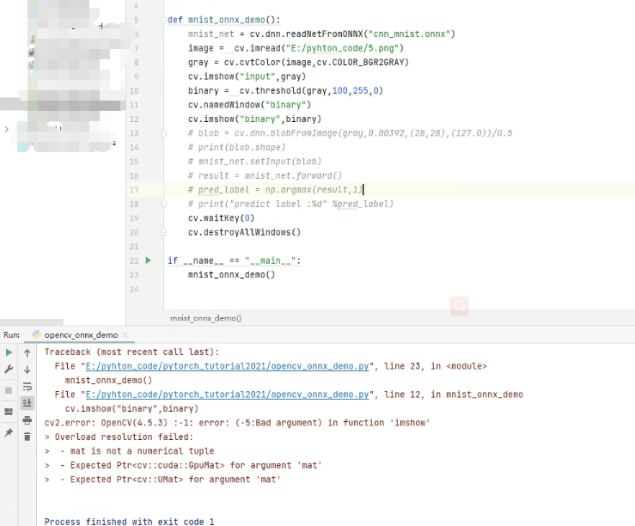This screenshot has width=635, height=526.
Task: Place cursor in "cnn_mnist.onnx" string
Action: pyautogui.click(x=412, y=34)
